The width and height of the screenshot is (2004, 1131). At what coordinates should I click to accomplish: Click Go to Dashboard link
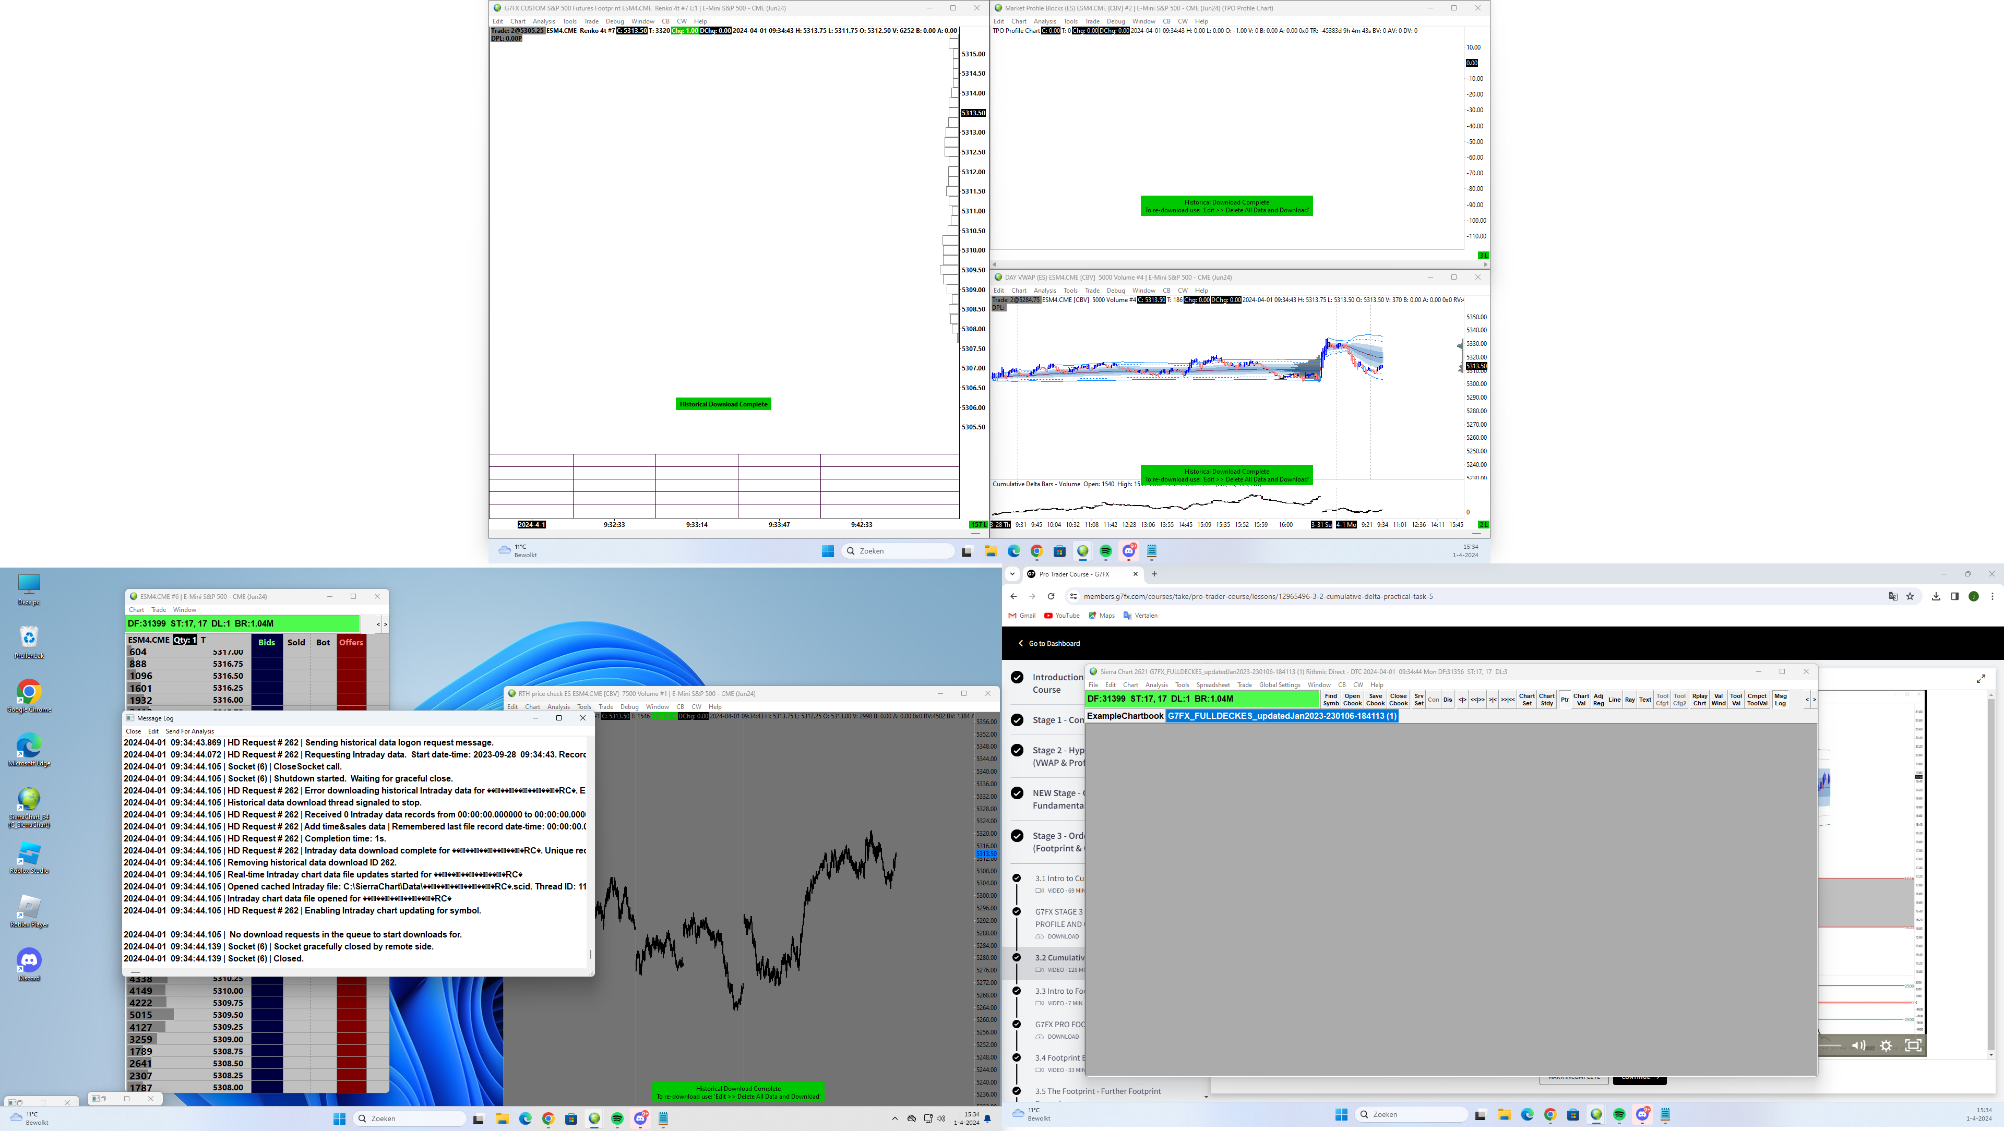pos(1049,643)
